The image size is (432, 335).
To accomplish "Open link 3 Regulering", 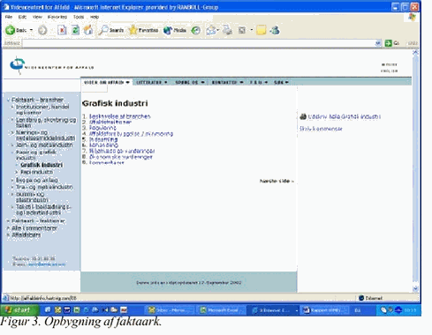I will (x=102, y=128).
